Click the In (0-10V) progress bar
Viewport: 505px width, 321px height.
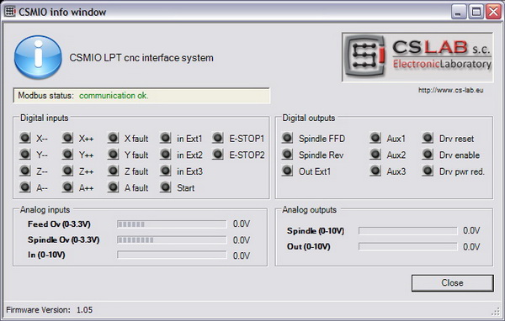pos(172,255)
